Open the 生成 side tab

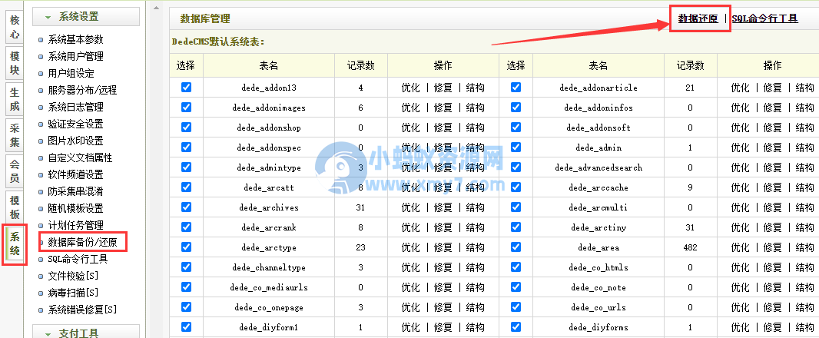pyautogui.click(x=15, y=99)
